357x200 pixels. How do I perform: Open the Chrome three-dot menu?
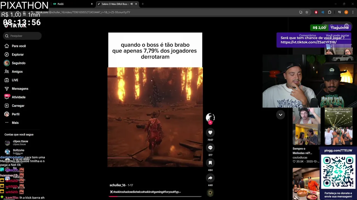pyautogui.click(x=353, y=12)
